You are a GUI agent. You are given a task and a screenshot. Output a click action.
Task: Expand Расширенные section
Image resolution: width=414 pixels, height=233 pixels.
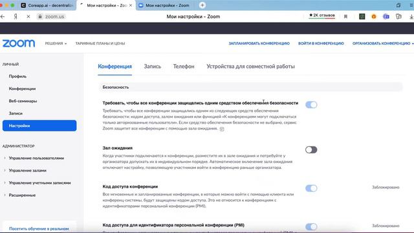coord(22,195)
